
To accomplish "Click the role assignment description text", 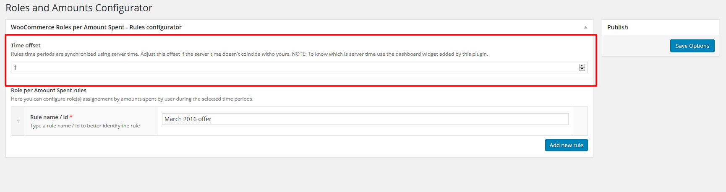I will coord(132,99).
